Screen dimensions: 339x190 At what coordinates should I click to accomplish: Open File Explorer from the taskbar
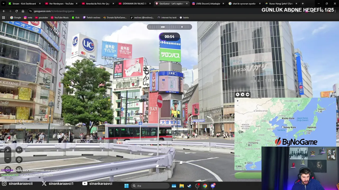[x=182, y=186]
